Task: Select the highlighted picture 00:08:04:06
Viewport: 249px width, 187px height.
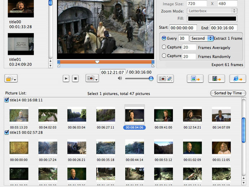Action: click(x=135, y=116)
